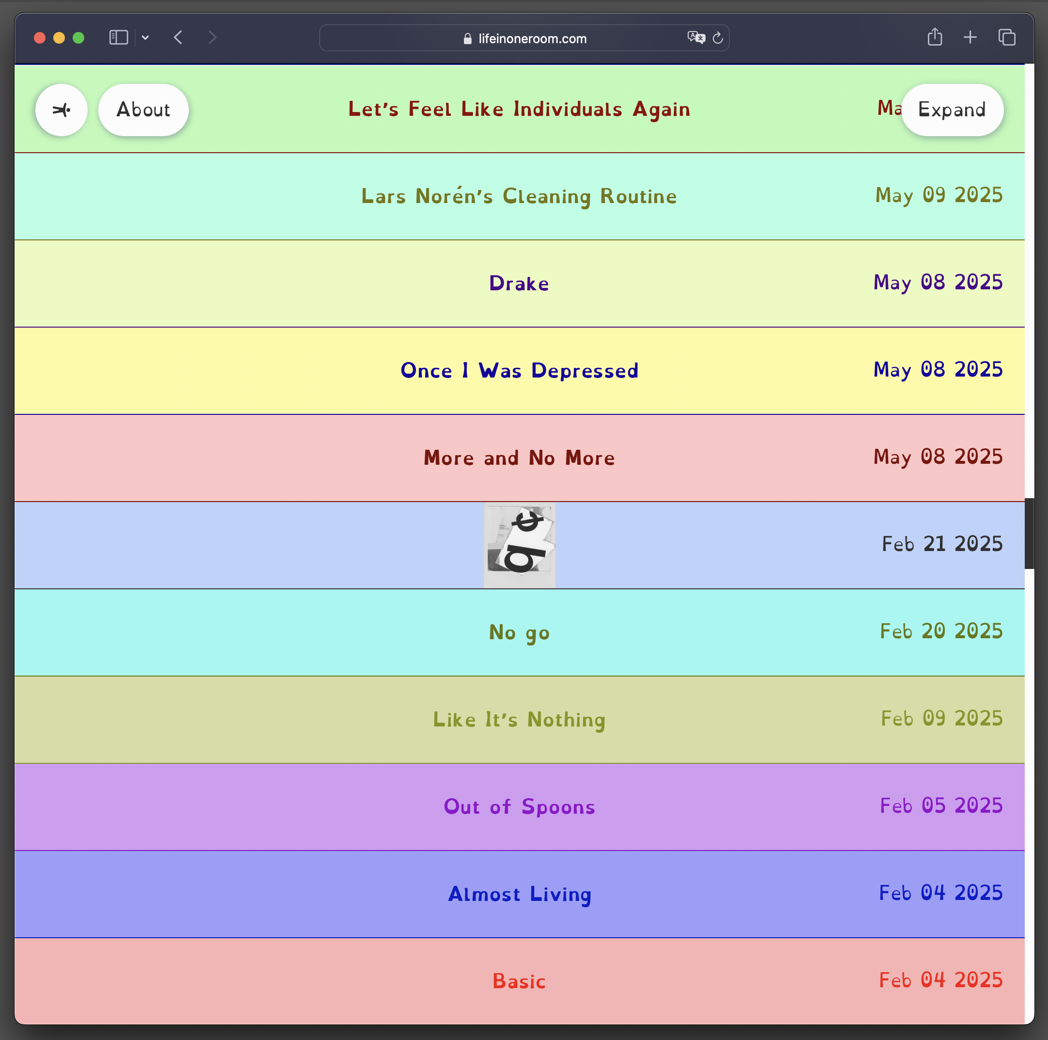Show tab overview icon
Viewport: 1048px width, 1040px height.
point(1006,37)
